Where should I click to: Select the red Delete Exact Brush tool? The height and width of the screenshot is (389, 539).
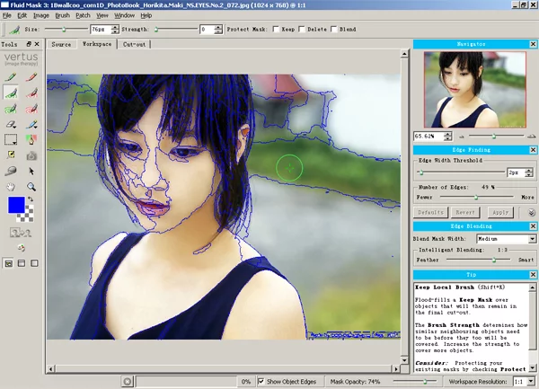(31, 76)
